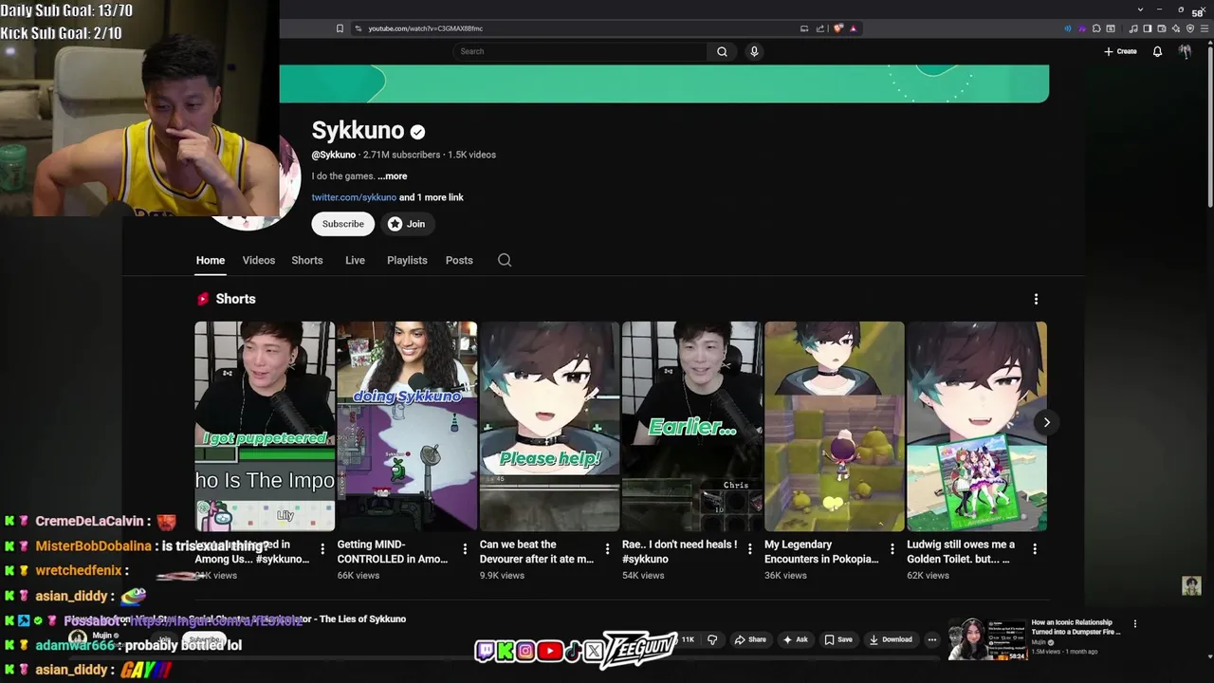The height and width of the screenshot is (683, 1214).
Task: Open the browser hamburger menu
Action: click(1205, 28)
